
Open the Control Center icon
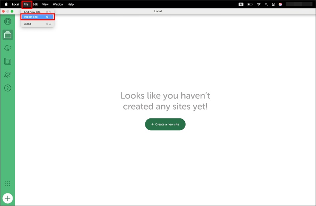pos(273,4)
